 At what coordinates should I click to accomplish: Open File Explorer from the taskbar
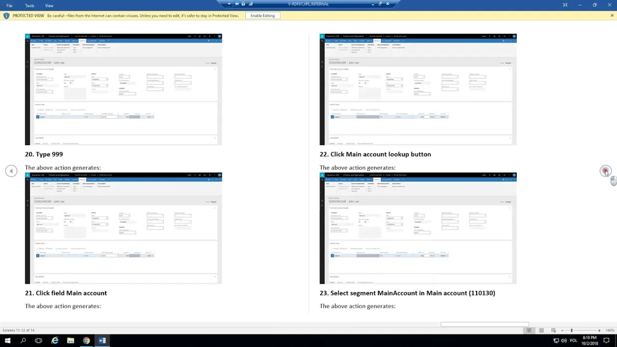(x=70, y=342)
